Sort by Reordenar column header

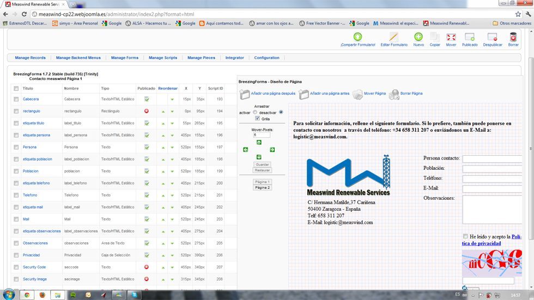point(168,88)
